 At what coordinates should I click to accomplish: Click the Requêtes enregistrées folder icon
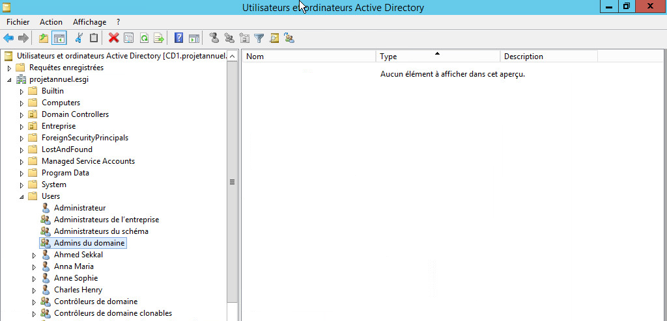(x=20, y=68)
